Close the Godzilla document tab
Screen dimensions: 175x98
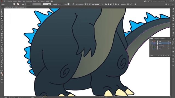(25, 7)
